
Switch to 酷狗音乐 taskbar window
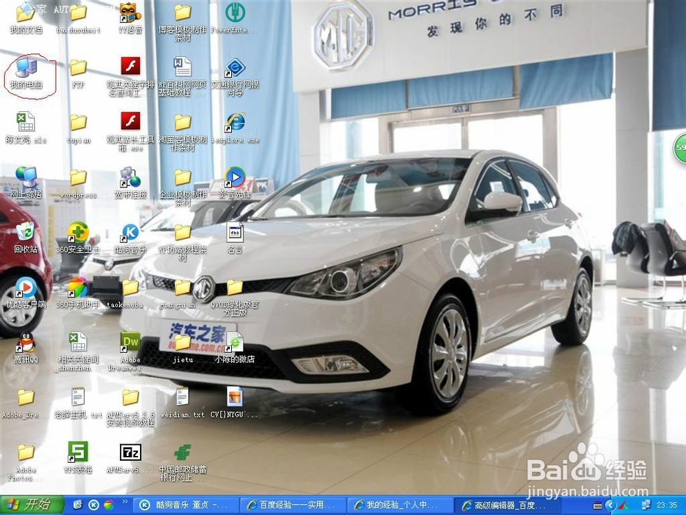[187, 505]
